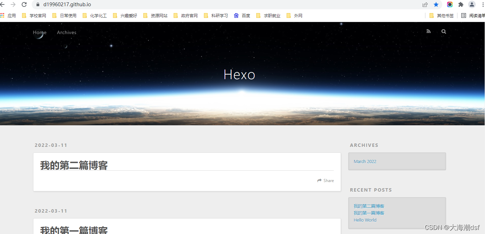Open the Chrome three-dot menu
This screenshot has width=485, height=234.
(483, 4)
